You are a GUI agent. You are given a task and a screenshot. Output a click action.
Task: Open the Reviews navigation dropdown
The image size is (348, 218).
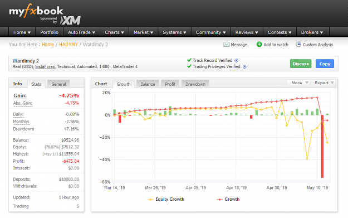tap(247, 32)
